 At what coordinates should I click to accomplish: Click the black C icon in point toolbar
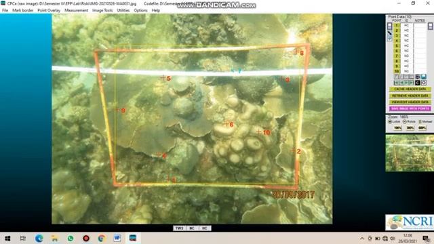pyautogui.click(x=418, y=83)
